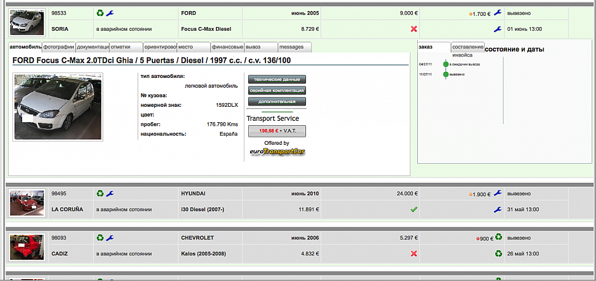Click the CHEVROLET make cell
596x281 pixels.
coord(211,237)
